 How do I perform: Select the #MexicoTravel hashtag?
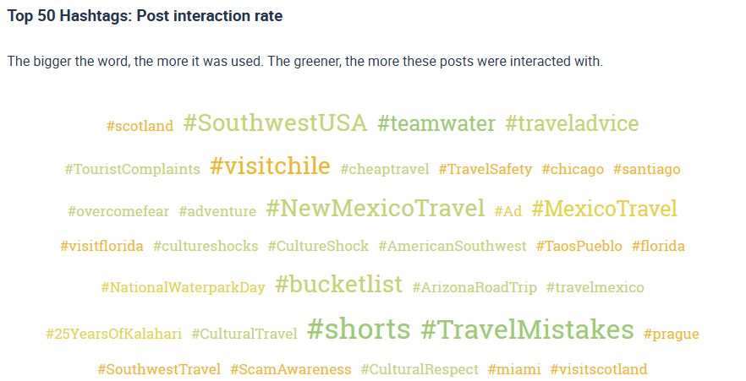point(604,209)
